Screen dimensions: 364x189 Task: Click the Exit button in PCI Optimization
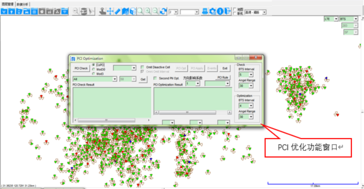click(225, 68)
